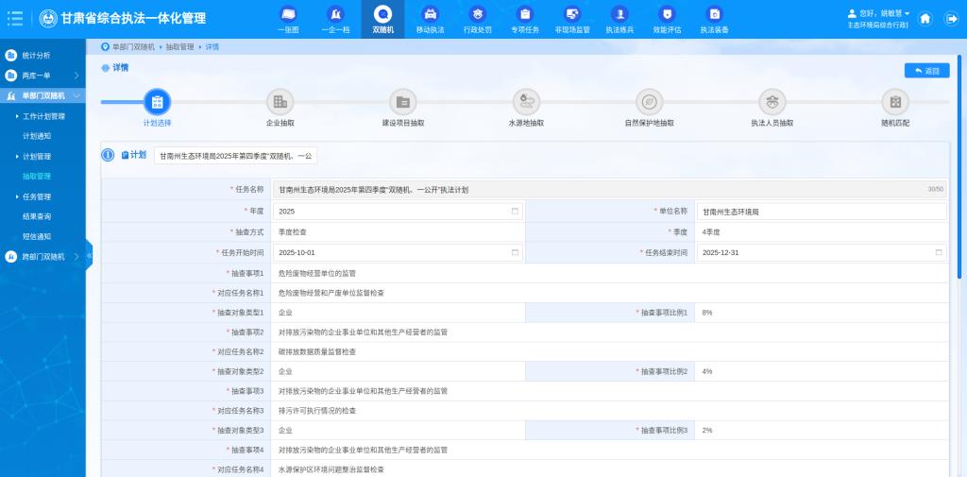Click the logout arrow icon in header

click(951, 19)
